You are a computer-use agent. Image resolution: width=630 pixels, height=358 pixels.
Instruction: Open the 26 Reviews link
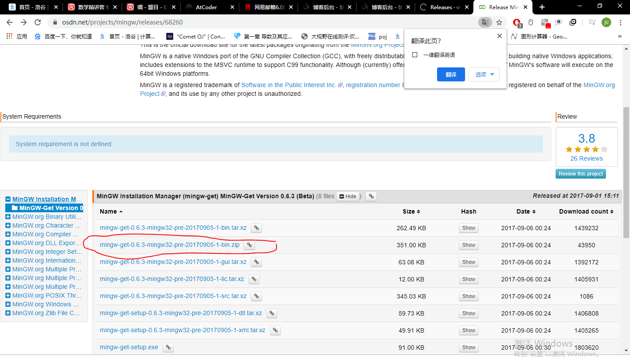coord(586,158)
